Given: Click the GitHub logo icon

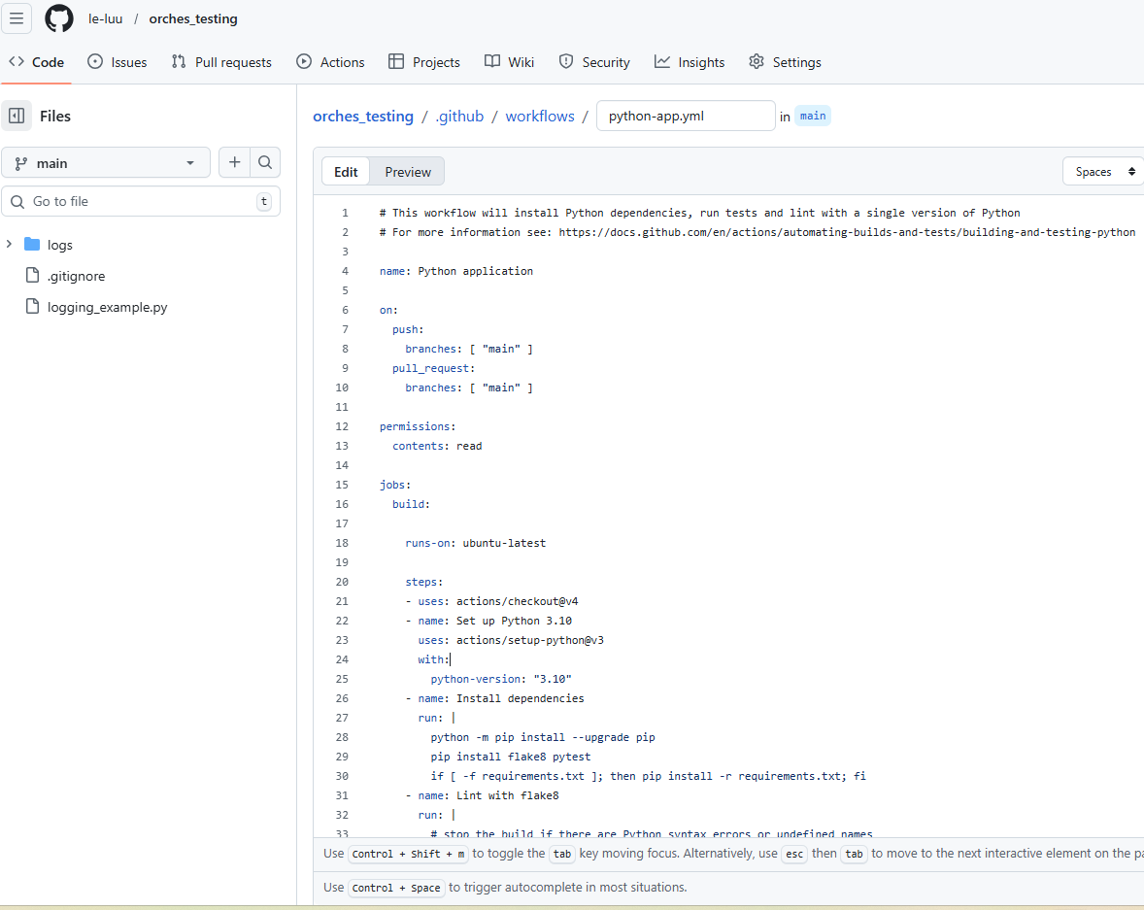Looking at the screenshot, I should click(x=59, y=18).
